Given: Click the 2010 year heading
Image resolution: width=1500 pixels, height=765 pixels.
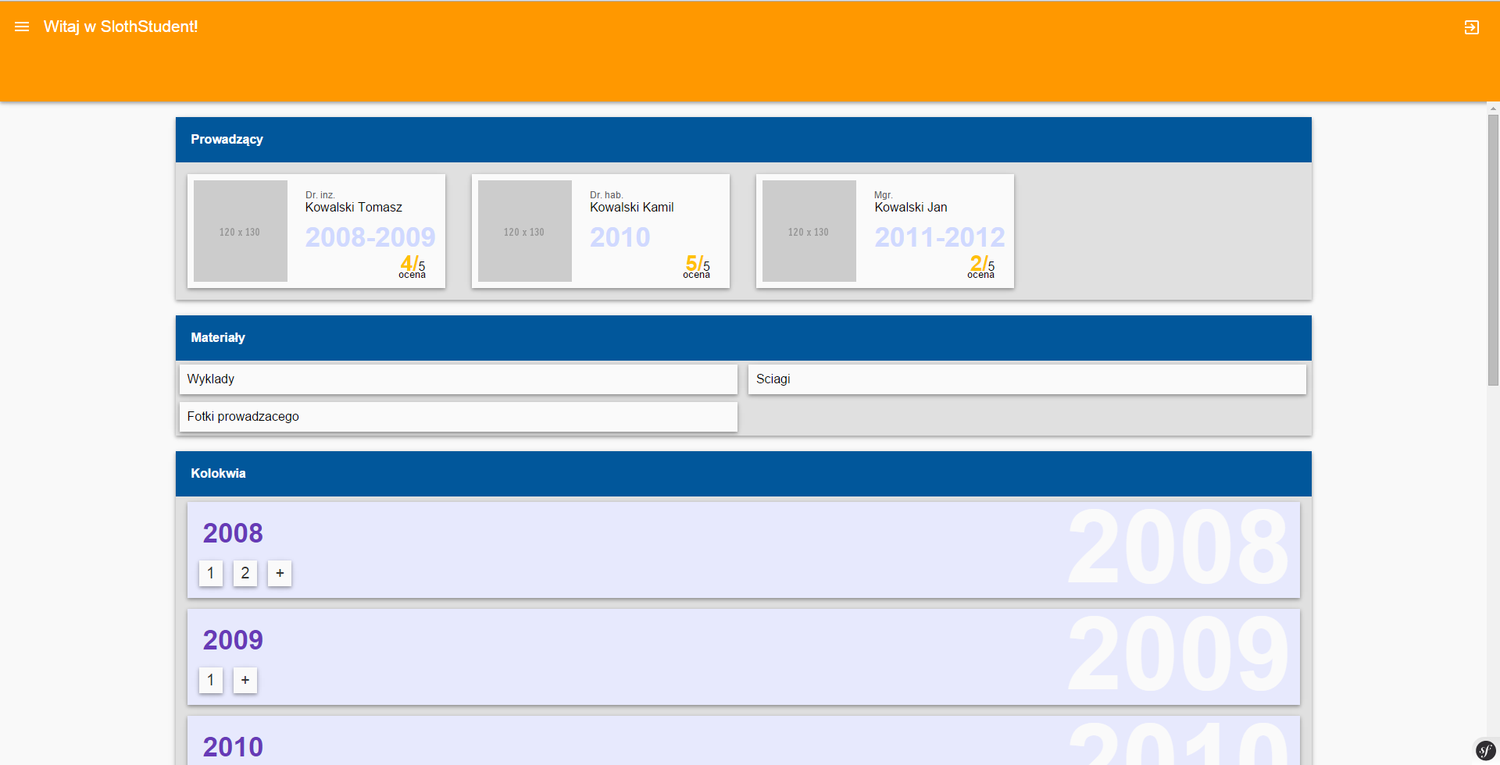Looking at the screenshot, I should click(x=233, y=747).
